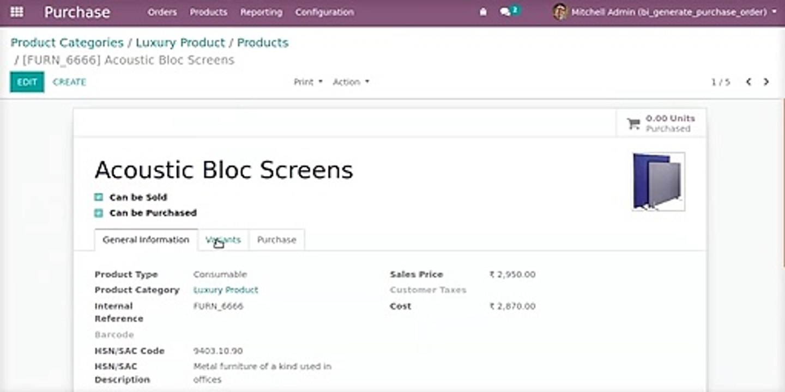
Task: Select the General Information tab
Action: [146, 240]
